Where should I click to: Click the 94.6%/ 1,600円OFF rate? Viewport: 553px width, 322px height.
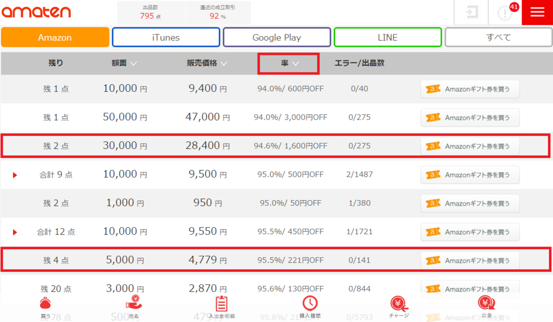point(291,146)
